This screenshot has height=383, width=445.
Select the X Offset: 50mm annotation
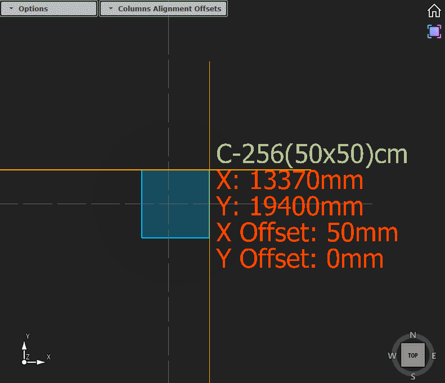coord(307,233)
